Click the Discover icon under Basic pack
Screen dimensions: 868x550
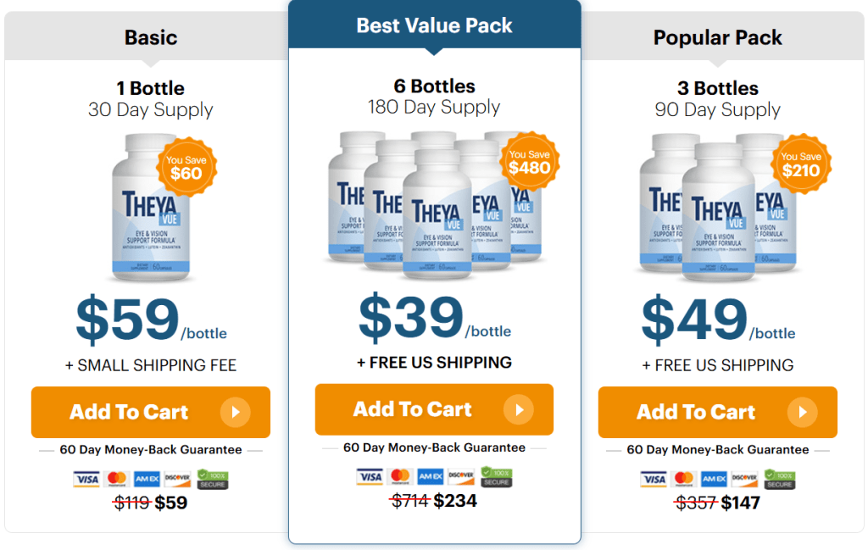tap(177, 480)
